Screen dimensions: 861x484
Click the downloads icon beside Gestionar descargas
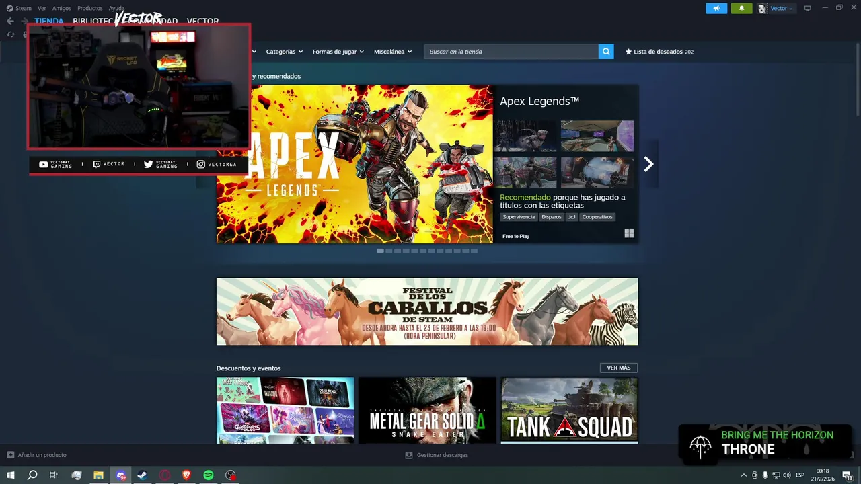coord(408,455)
